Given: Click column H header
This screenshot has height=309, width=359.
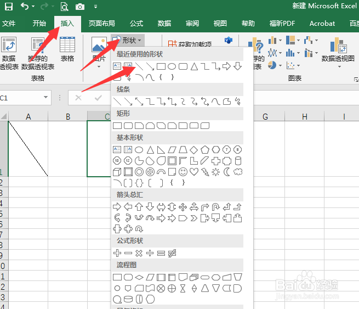Looking at the screenshot, I should point(305,116).
